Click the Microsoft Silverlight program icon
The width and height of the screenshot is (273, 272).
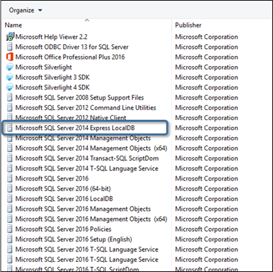coord(10,67)
